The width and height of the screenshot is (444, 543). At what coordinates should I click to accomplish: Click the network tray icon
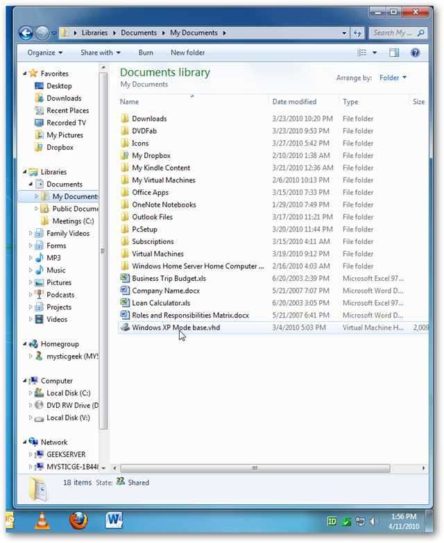point(360,521)
